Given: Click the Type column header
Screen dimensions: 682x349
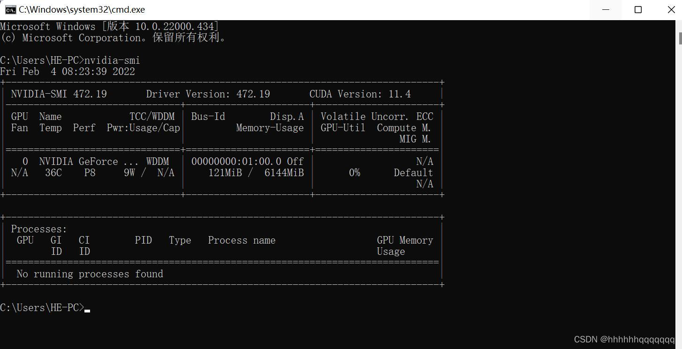Looking at the screenshot, I should click(x=180, y=240).
